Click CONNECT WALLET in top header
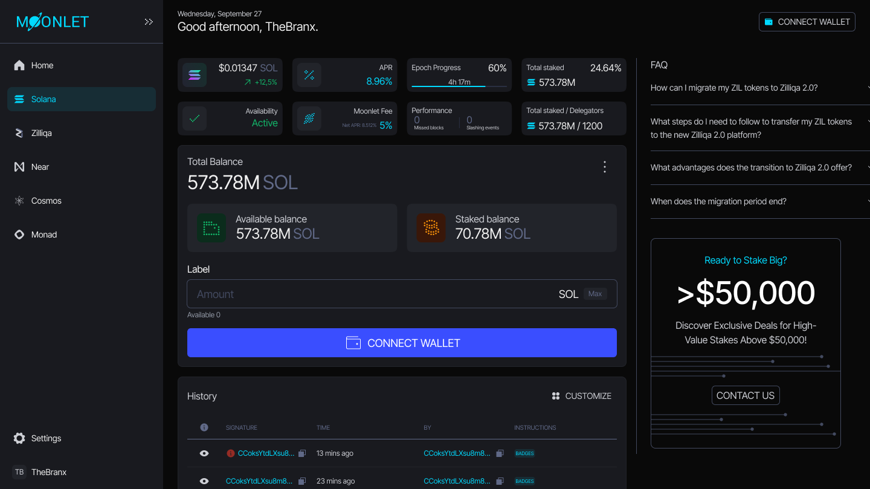Screen dimensions: 870x489 pyautogui.click(x=807, y=22)
